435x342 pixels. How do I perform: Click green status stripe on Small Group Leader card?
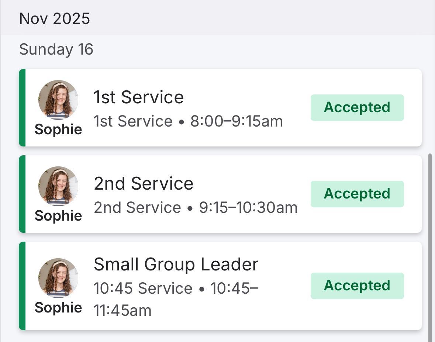click(22, 286)
